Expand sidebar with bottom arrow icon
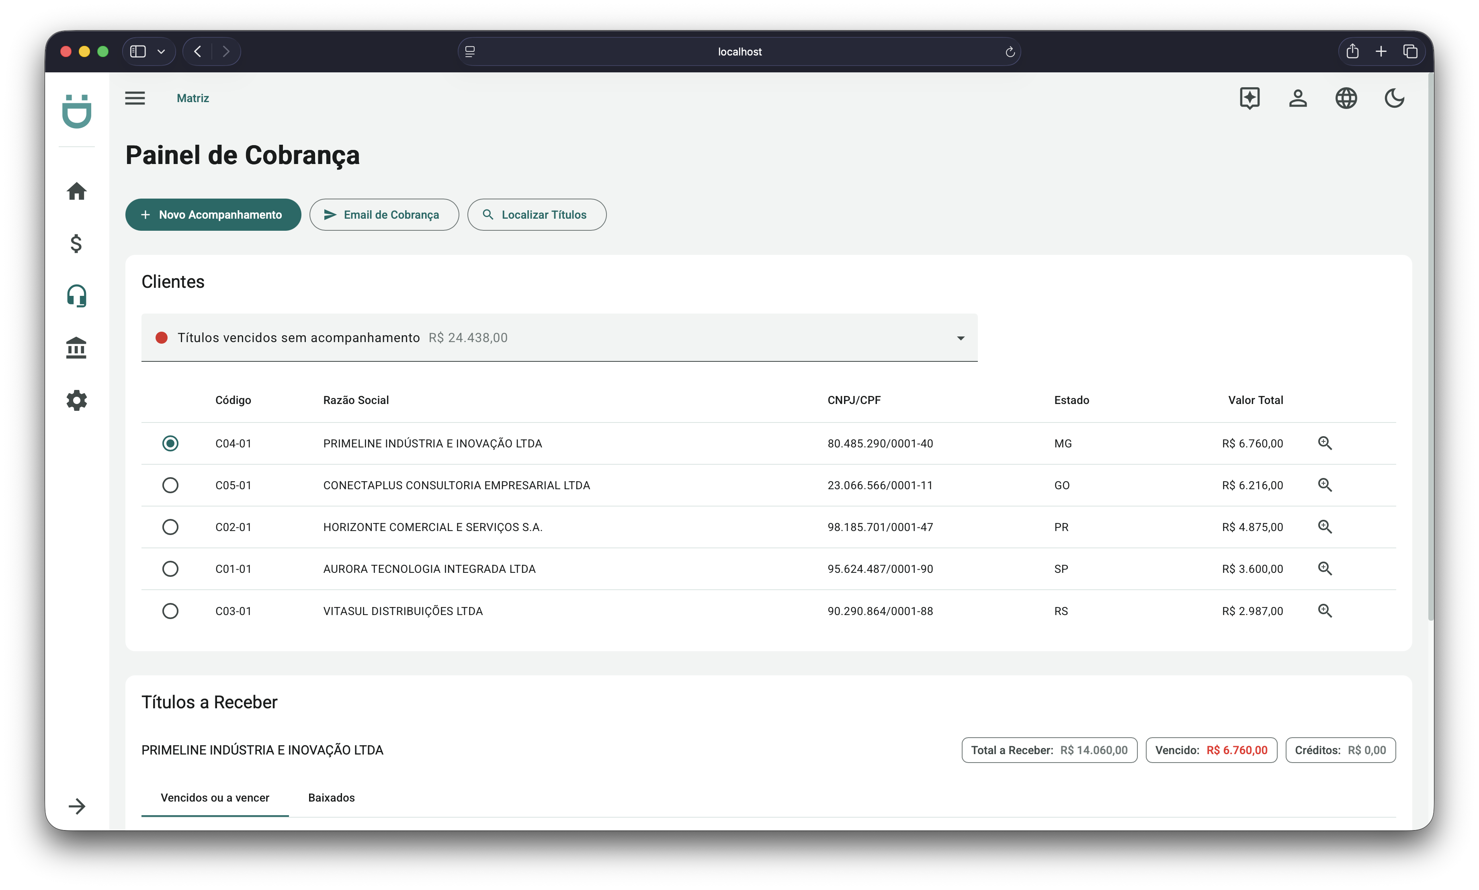This screenshot has height=890, width=1479. [x=76, y=806]
